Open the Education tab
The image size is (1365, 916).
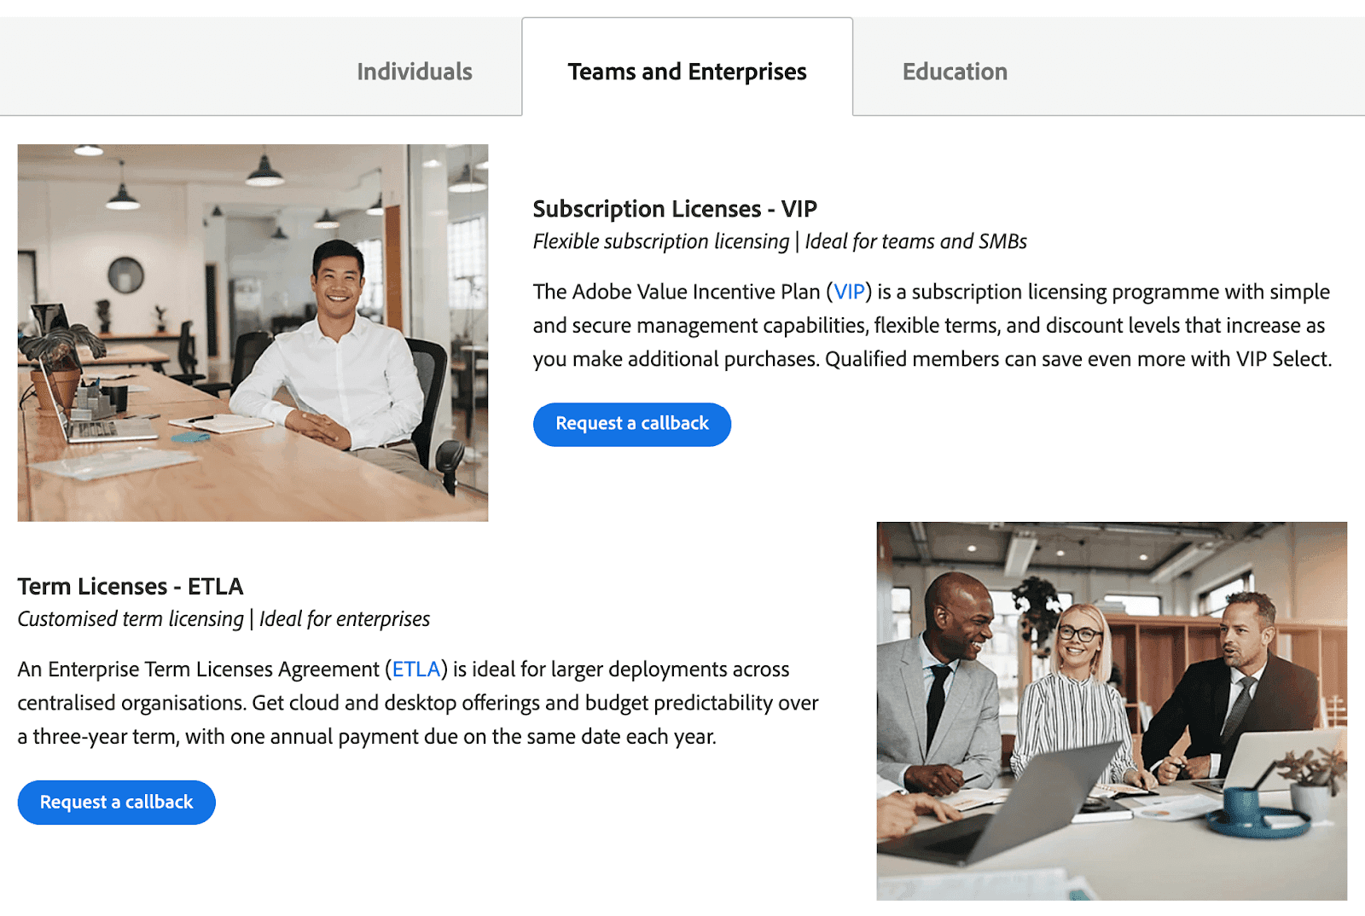point(955,72)
